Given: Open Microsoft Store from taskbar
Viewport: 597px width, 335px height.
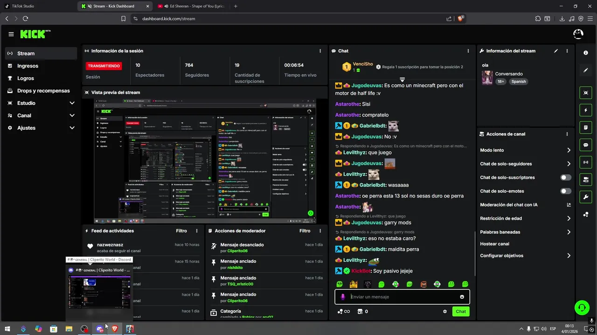Looking at the screenshot, I should (54, 329).
